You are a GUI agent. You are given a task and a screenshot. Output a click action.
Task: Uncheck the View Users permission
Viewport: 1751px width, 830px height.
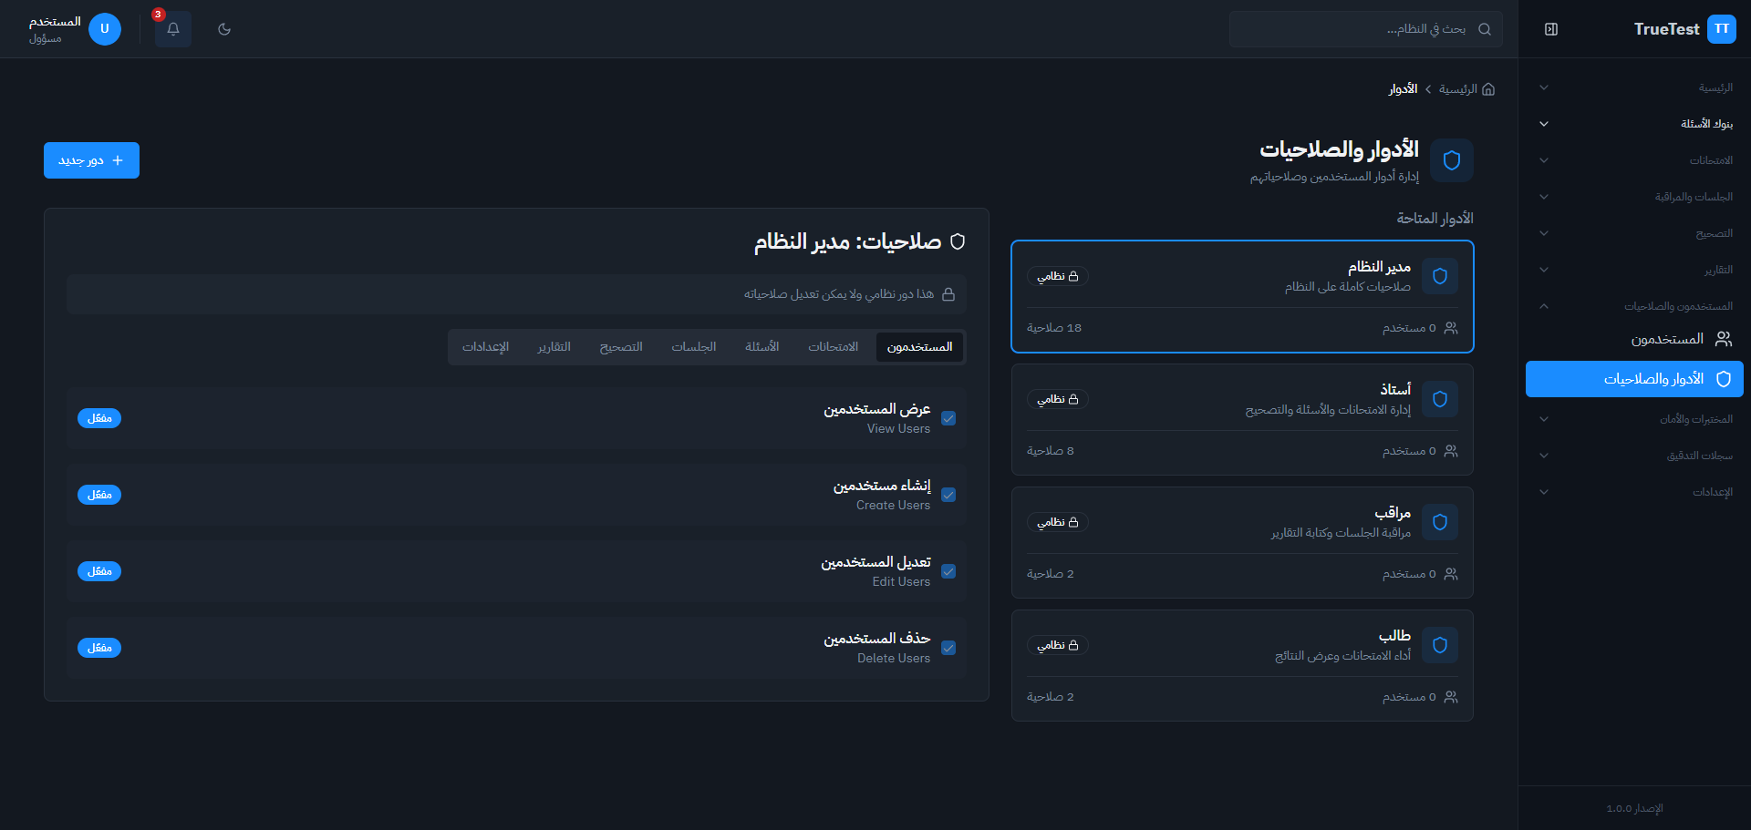pyautogui.click(x=948, y=418)
